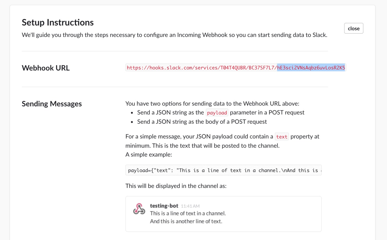Click the 'payload' inline code label
Viewport: 387px width, 240px height.
click(217, 113)
